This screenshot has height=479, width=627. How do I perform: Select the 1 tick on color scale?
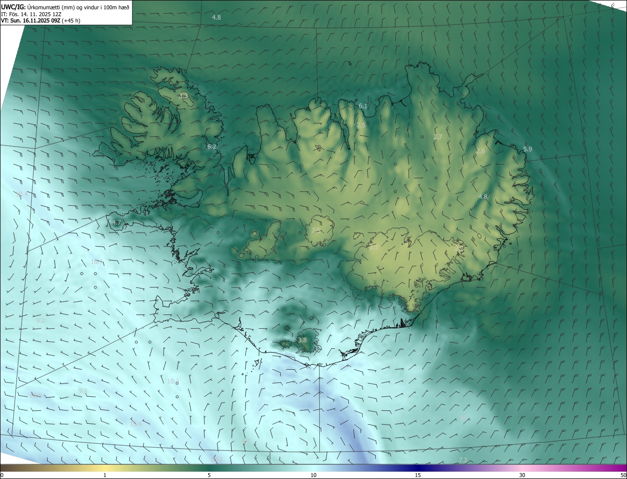point(105,475)
